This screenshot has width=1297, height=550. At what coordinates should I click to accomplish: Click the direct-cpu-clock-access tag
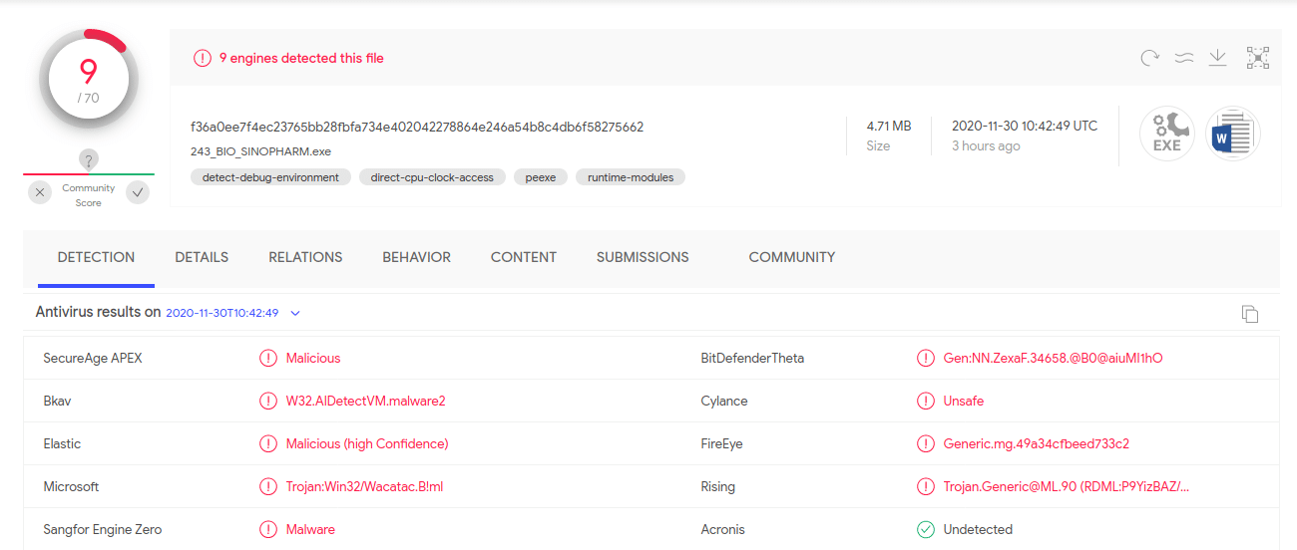(432, 177)
